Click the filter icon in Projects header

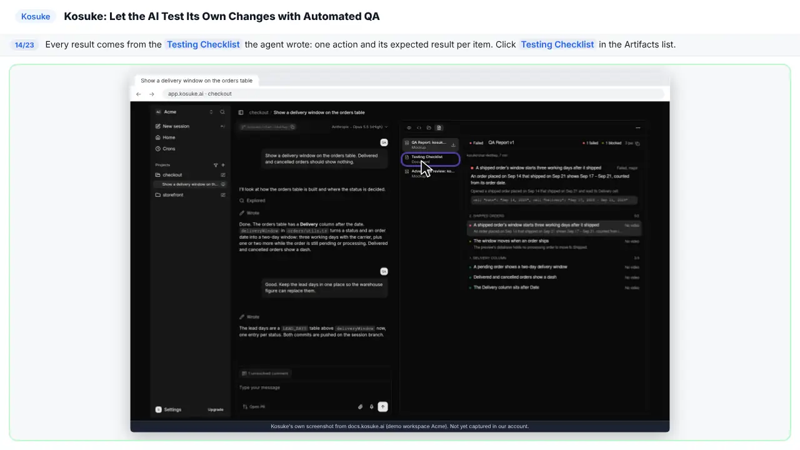[x=216, y=165]
